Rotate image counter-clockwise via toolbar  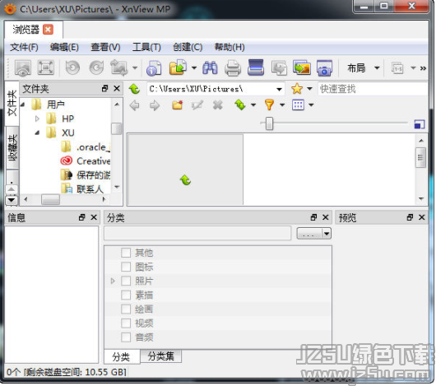click(x=72, y=67)
